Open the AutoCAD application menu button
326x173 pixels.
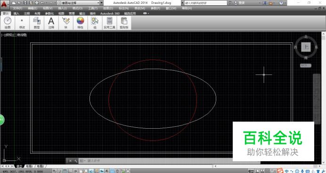4,4
